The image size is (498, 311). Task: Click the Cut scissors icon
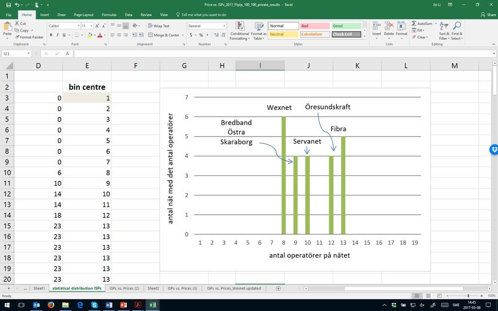[17, 23]
